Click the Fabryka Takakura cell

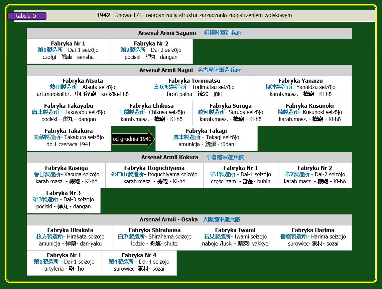(x=69, y=138)
